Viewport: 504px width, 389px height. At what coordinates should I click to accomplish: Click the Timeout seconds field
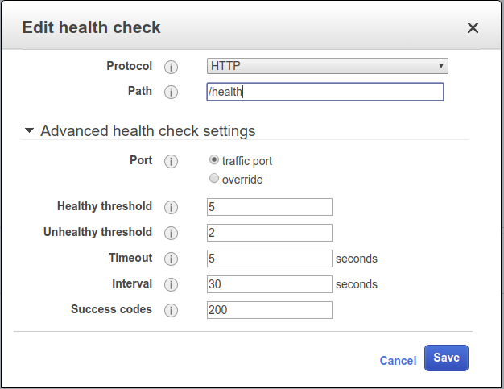click(270, 259)
